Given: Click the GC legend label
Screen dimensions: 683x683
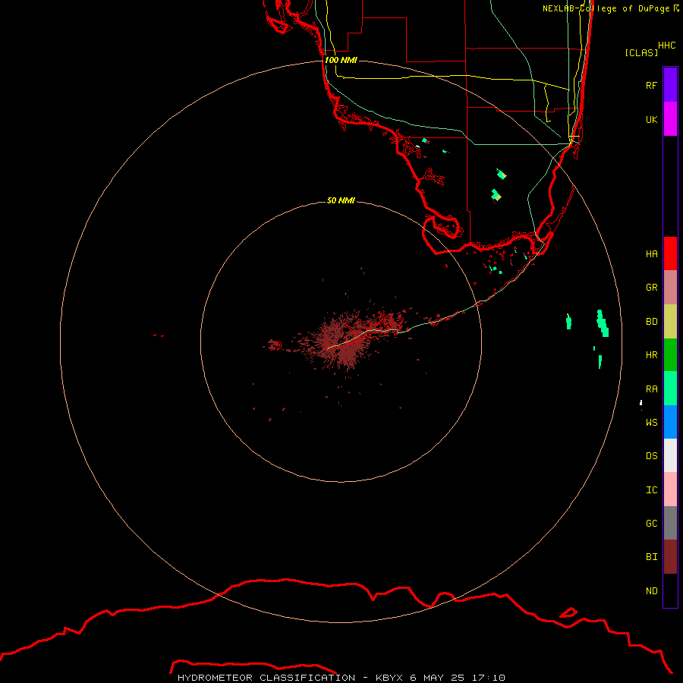Looking at the screenshot, I should tap(651, 524).
